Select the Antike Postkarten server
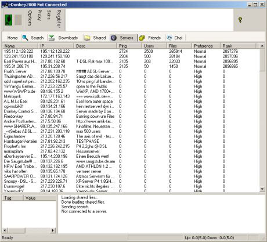The width and height of the screenshot is (267, 242). 131,121
